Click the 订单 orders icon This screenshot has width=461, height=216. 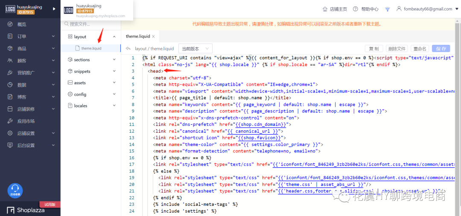[10, 36]
